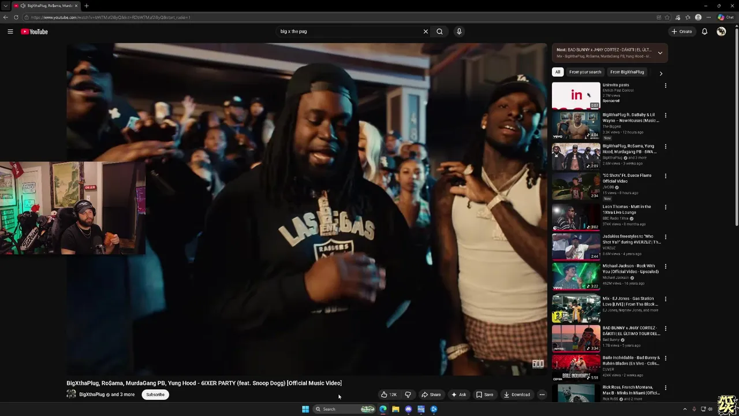This screenshot has width=739, height=416.
Task: Click the browser address bar URL
Action: click(x=111, y=17)
